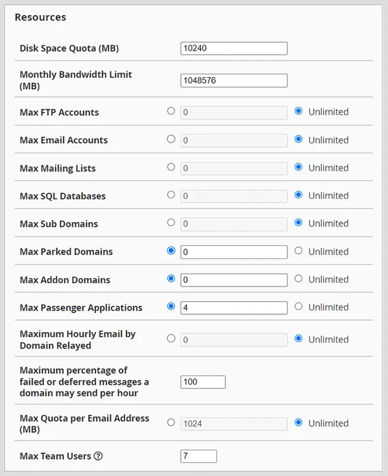Screen dimensions: 388x476
Task: Select custom value radio for Max FTP Accounts
Action: tap(171, 111)
